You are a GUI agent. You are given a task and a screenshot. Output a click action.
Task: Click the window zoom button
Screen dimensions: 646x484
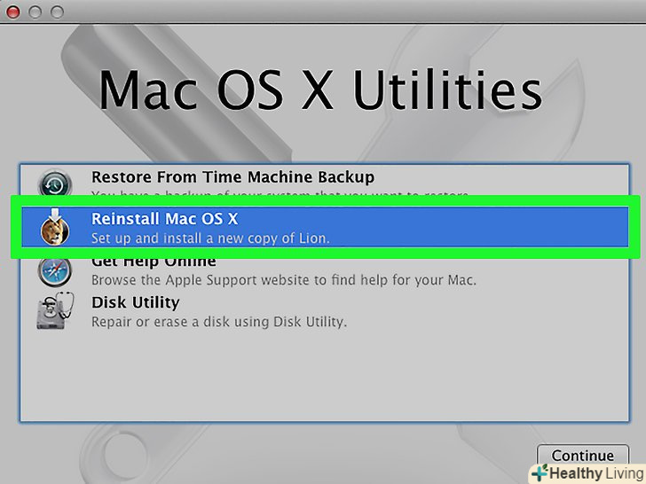tap(58, 12)
